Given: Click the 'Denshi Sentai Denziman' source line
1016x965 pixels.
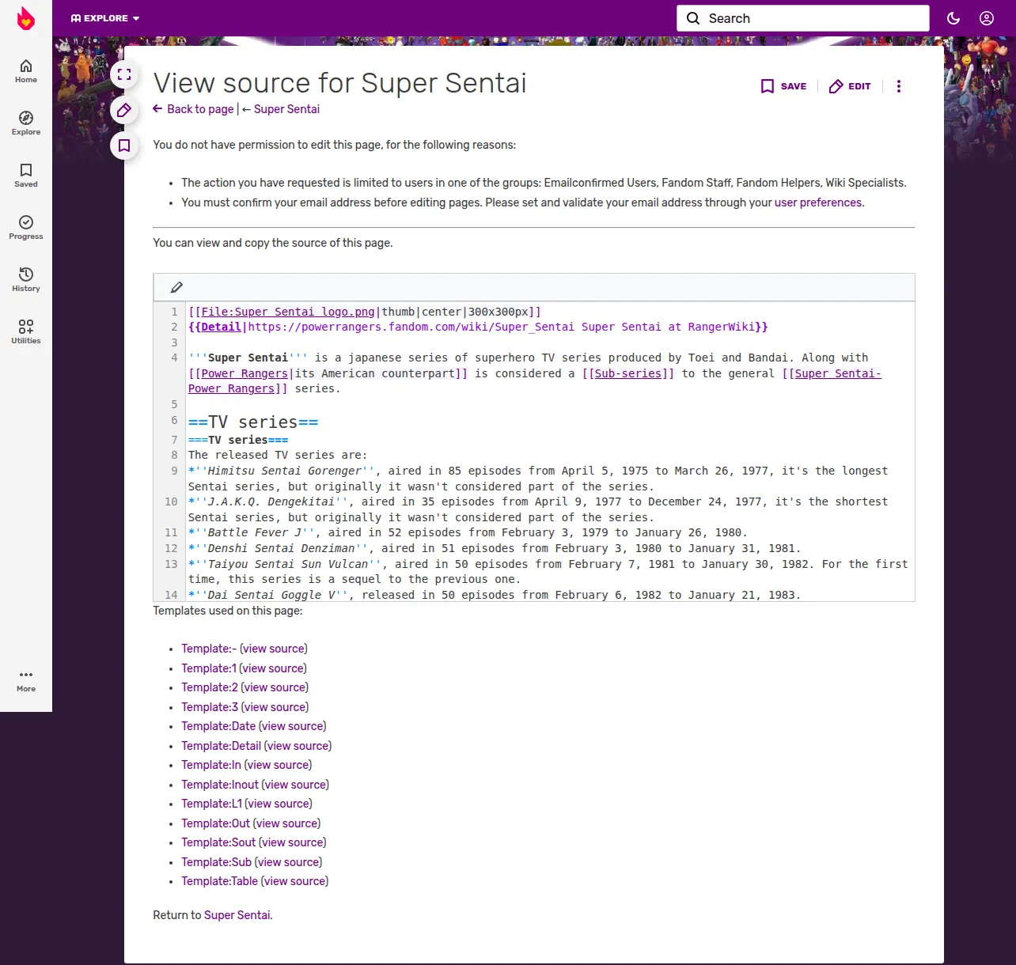Looking at the screenshot, I should pos(495,548).
